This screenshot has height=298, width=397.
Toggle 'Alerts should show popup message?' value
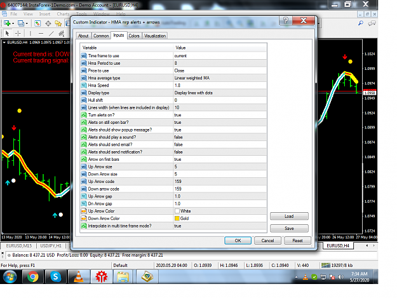pos(220,130)
